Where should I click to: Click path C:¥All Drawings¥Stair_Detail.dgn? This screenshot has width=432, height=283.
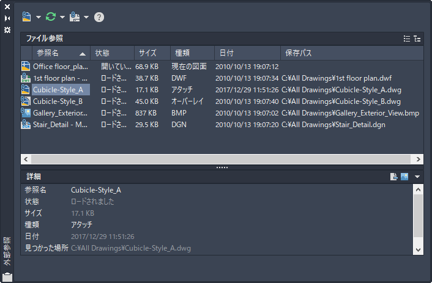click(333, 125)
